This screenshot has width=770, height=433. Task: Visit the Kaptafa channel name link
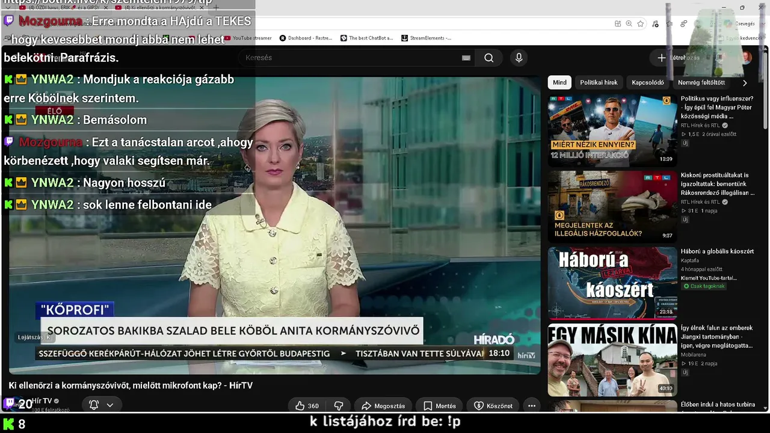tap(690, 260)
